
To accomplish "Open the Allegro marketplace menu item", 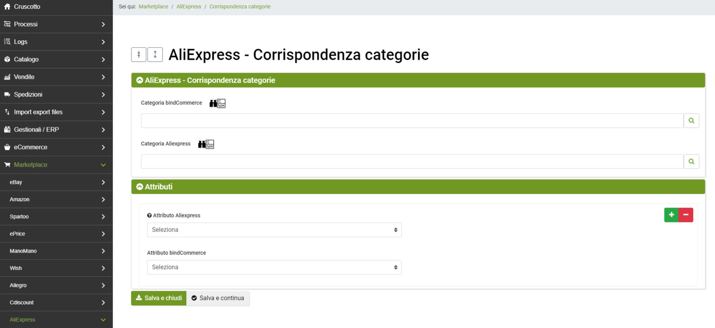I will coord(56,285).
